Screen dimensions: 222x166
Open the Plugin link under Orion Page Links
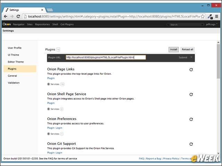[x=51, y=78]
